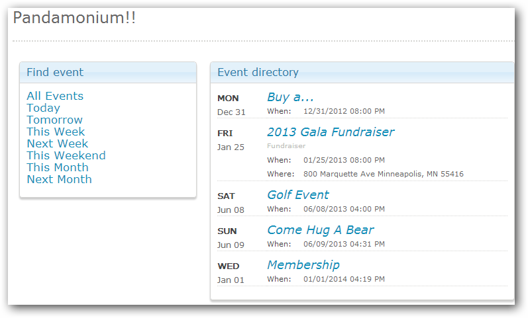Open the 2013 Gala Fundraiser event

tap(330, 132)
